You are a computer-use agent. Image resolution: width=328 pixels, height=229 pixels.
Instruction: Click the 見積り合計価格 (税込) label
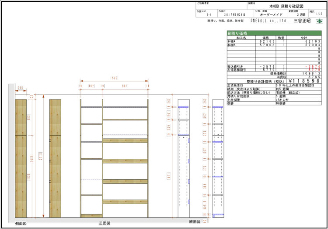coord(265,82)
